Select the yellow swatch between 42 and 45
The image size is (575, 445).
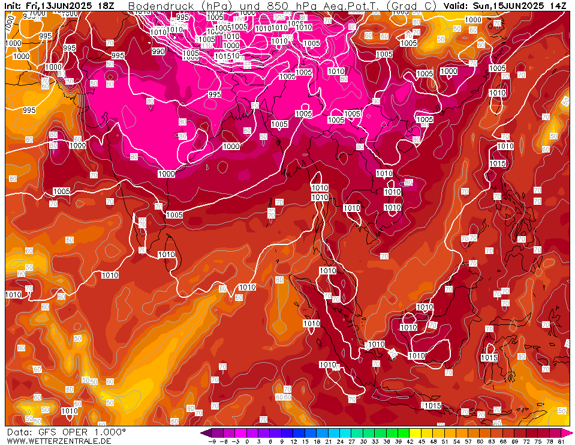click(415, 432)
